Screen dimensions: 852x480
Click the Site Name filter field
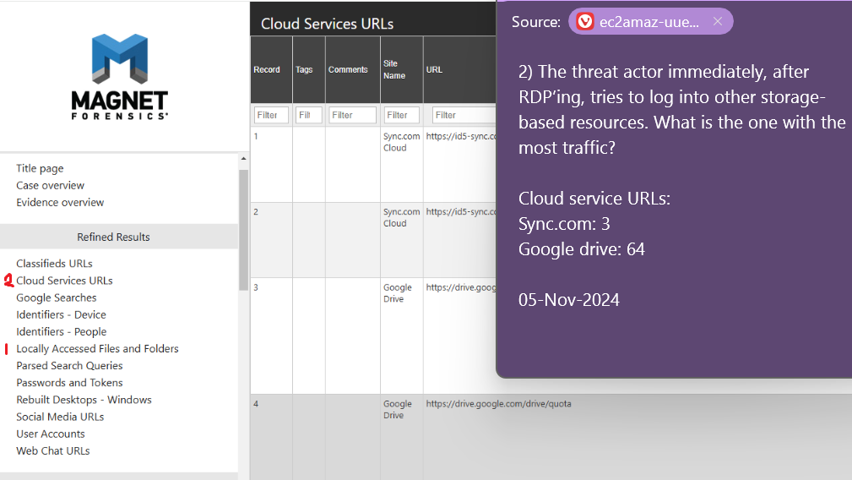tap(401, 115)
